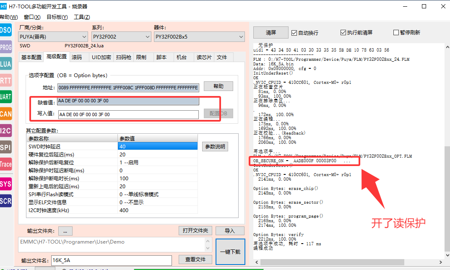The image size is (450, 270).
Task: Open the DSO oscilloscope sidebar icon
Action: (x=5, y=30)
